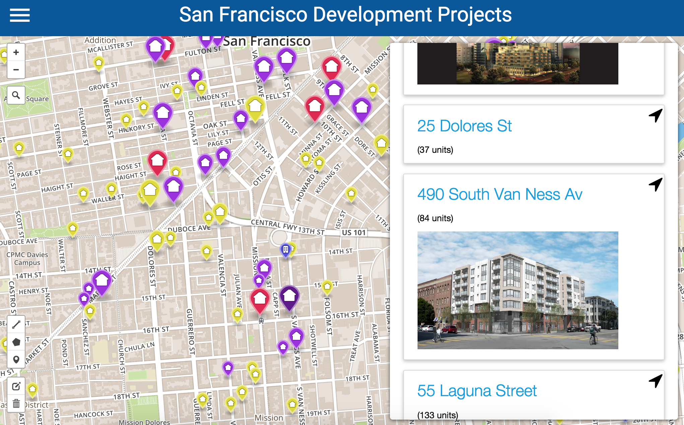Viewport: 684px width, 425px height.
Task: Locate 490 South Van Ness on map
Action: coord(655,184)
